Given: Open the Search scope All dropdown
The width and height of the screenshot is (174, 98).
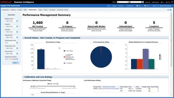Looking at the screenshot, I should [x=129, y=2].
